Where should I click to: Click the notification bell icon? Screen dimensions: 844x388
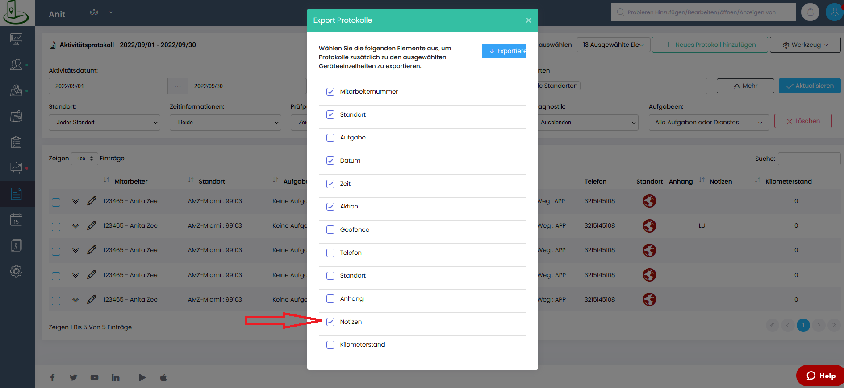point(810,12)
